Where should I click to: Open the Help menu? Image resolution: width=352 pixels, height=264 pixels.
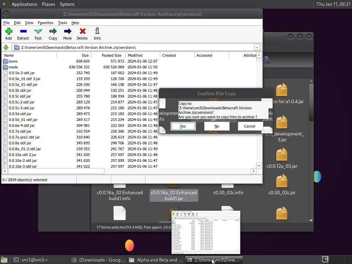point(75,23)
